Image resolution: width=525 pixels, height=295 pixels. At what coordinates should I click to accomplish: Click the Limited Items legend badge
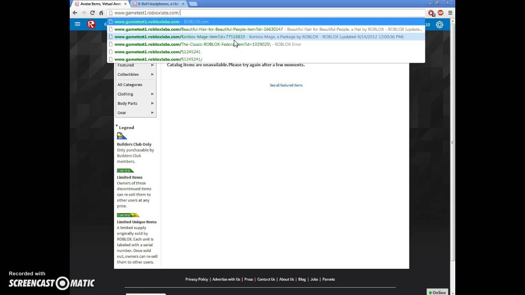[126, 170]
